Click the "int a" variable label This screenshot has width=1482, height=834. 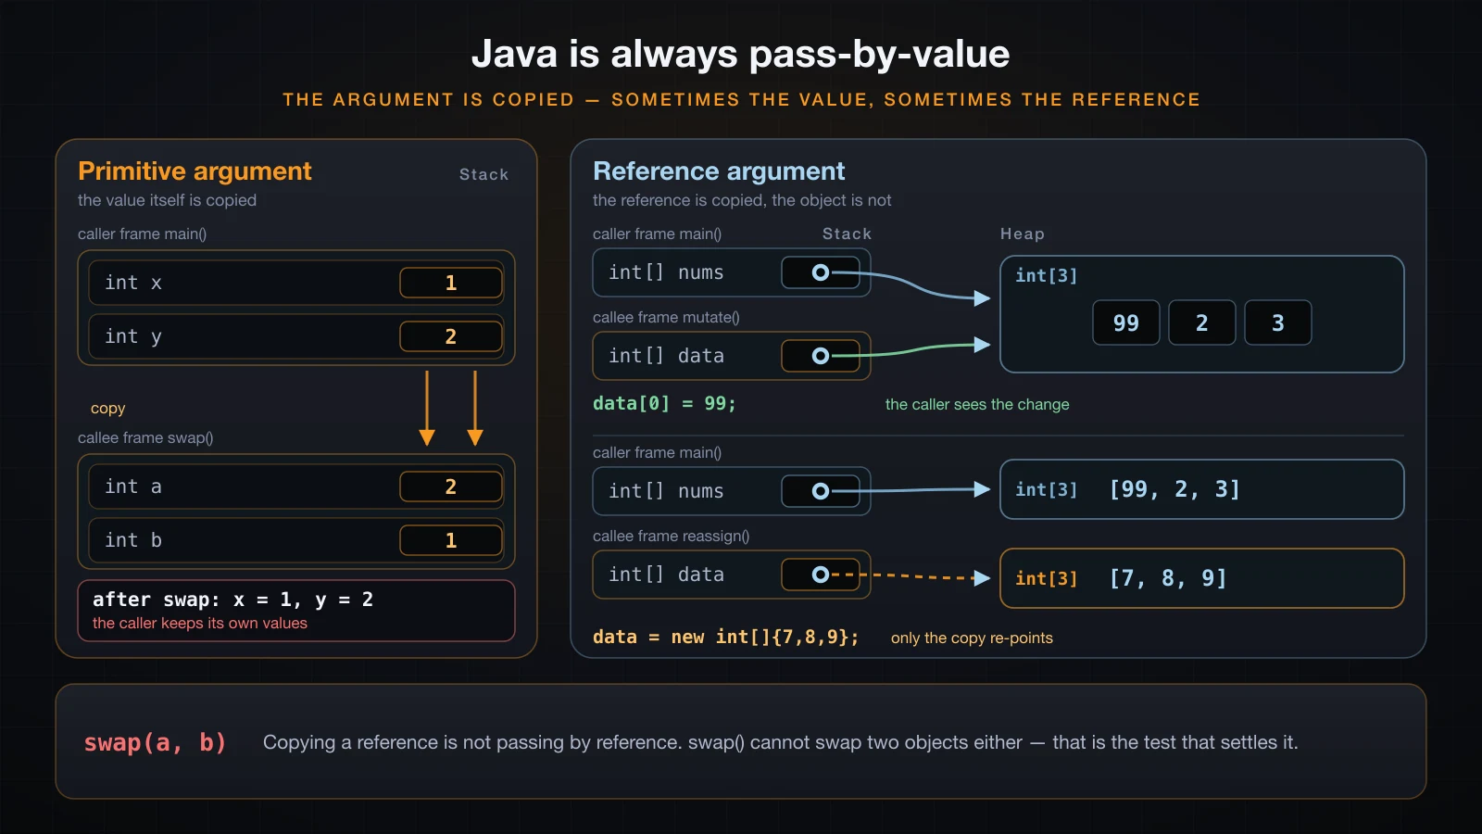(x=133, y=486)
